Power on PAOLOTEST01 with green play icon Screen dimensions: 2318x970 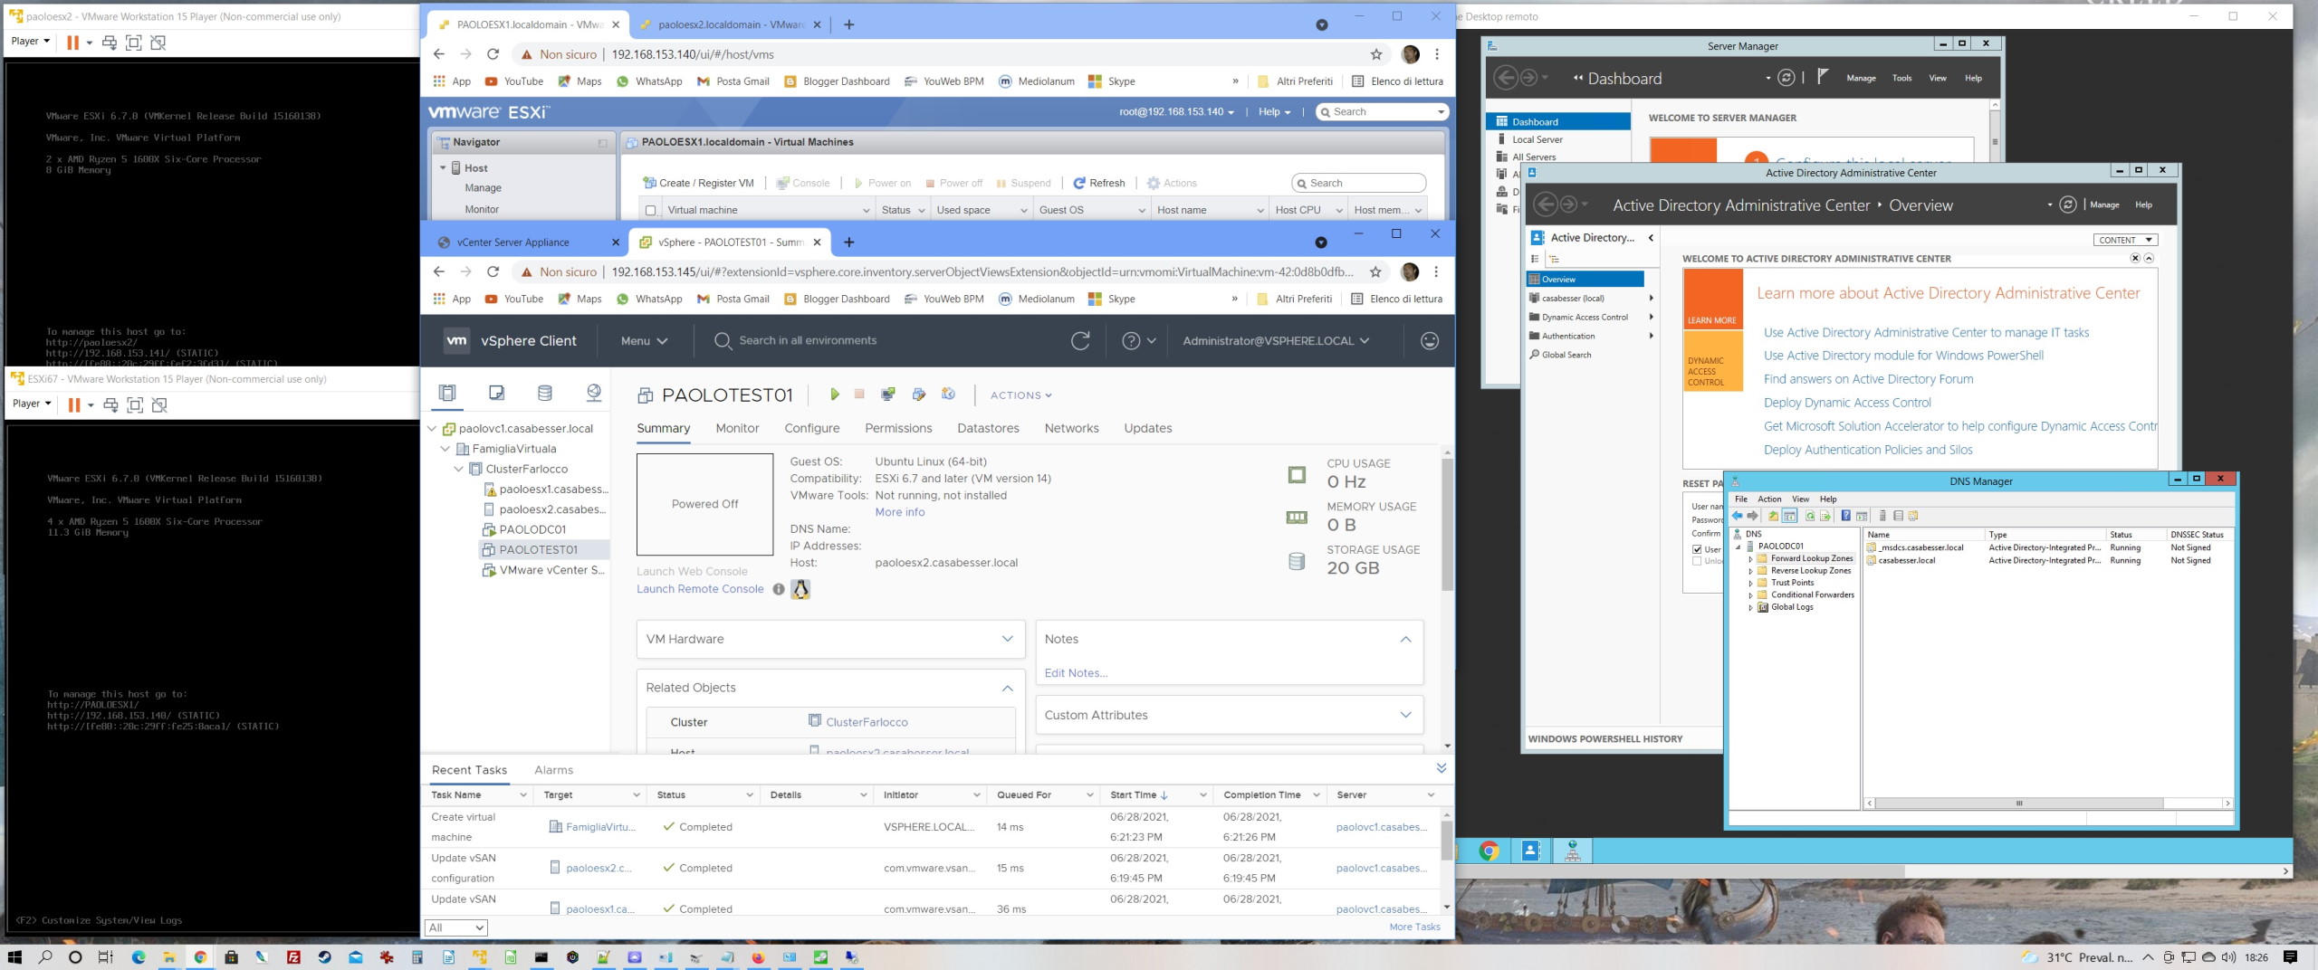(x=835, y=395)
